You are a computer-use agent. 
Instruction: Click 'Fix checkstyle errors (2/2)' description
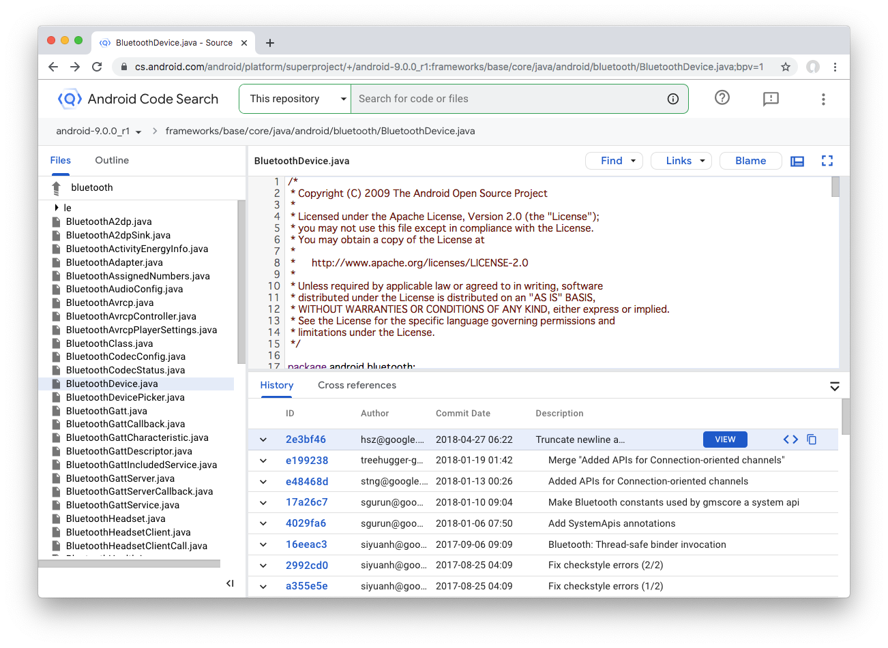click(x=606, y=566)
